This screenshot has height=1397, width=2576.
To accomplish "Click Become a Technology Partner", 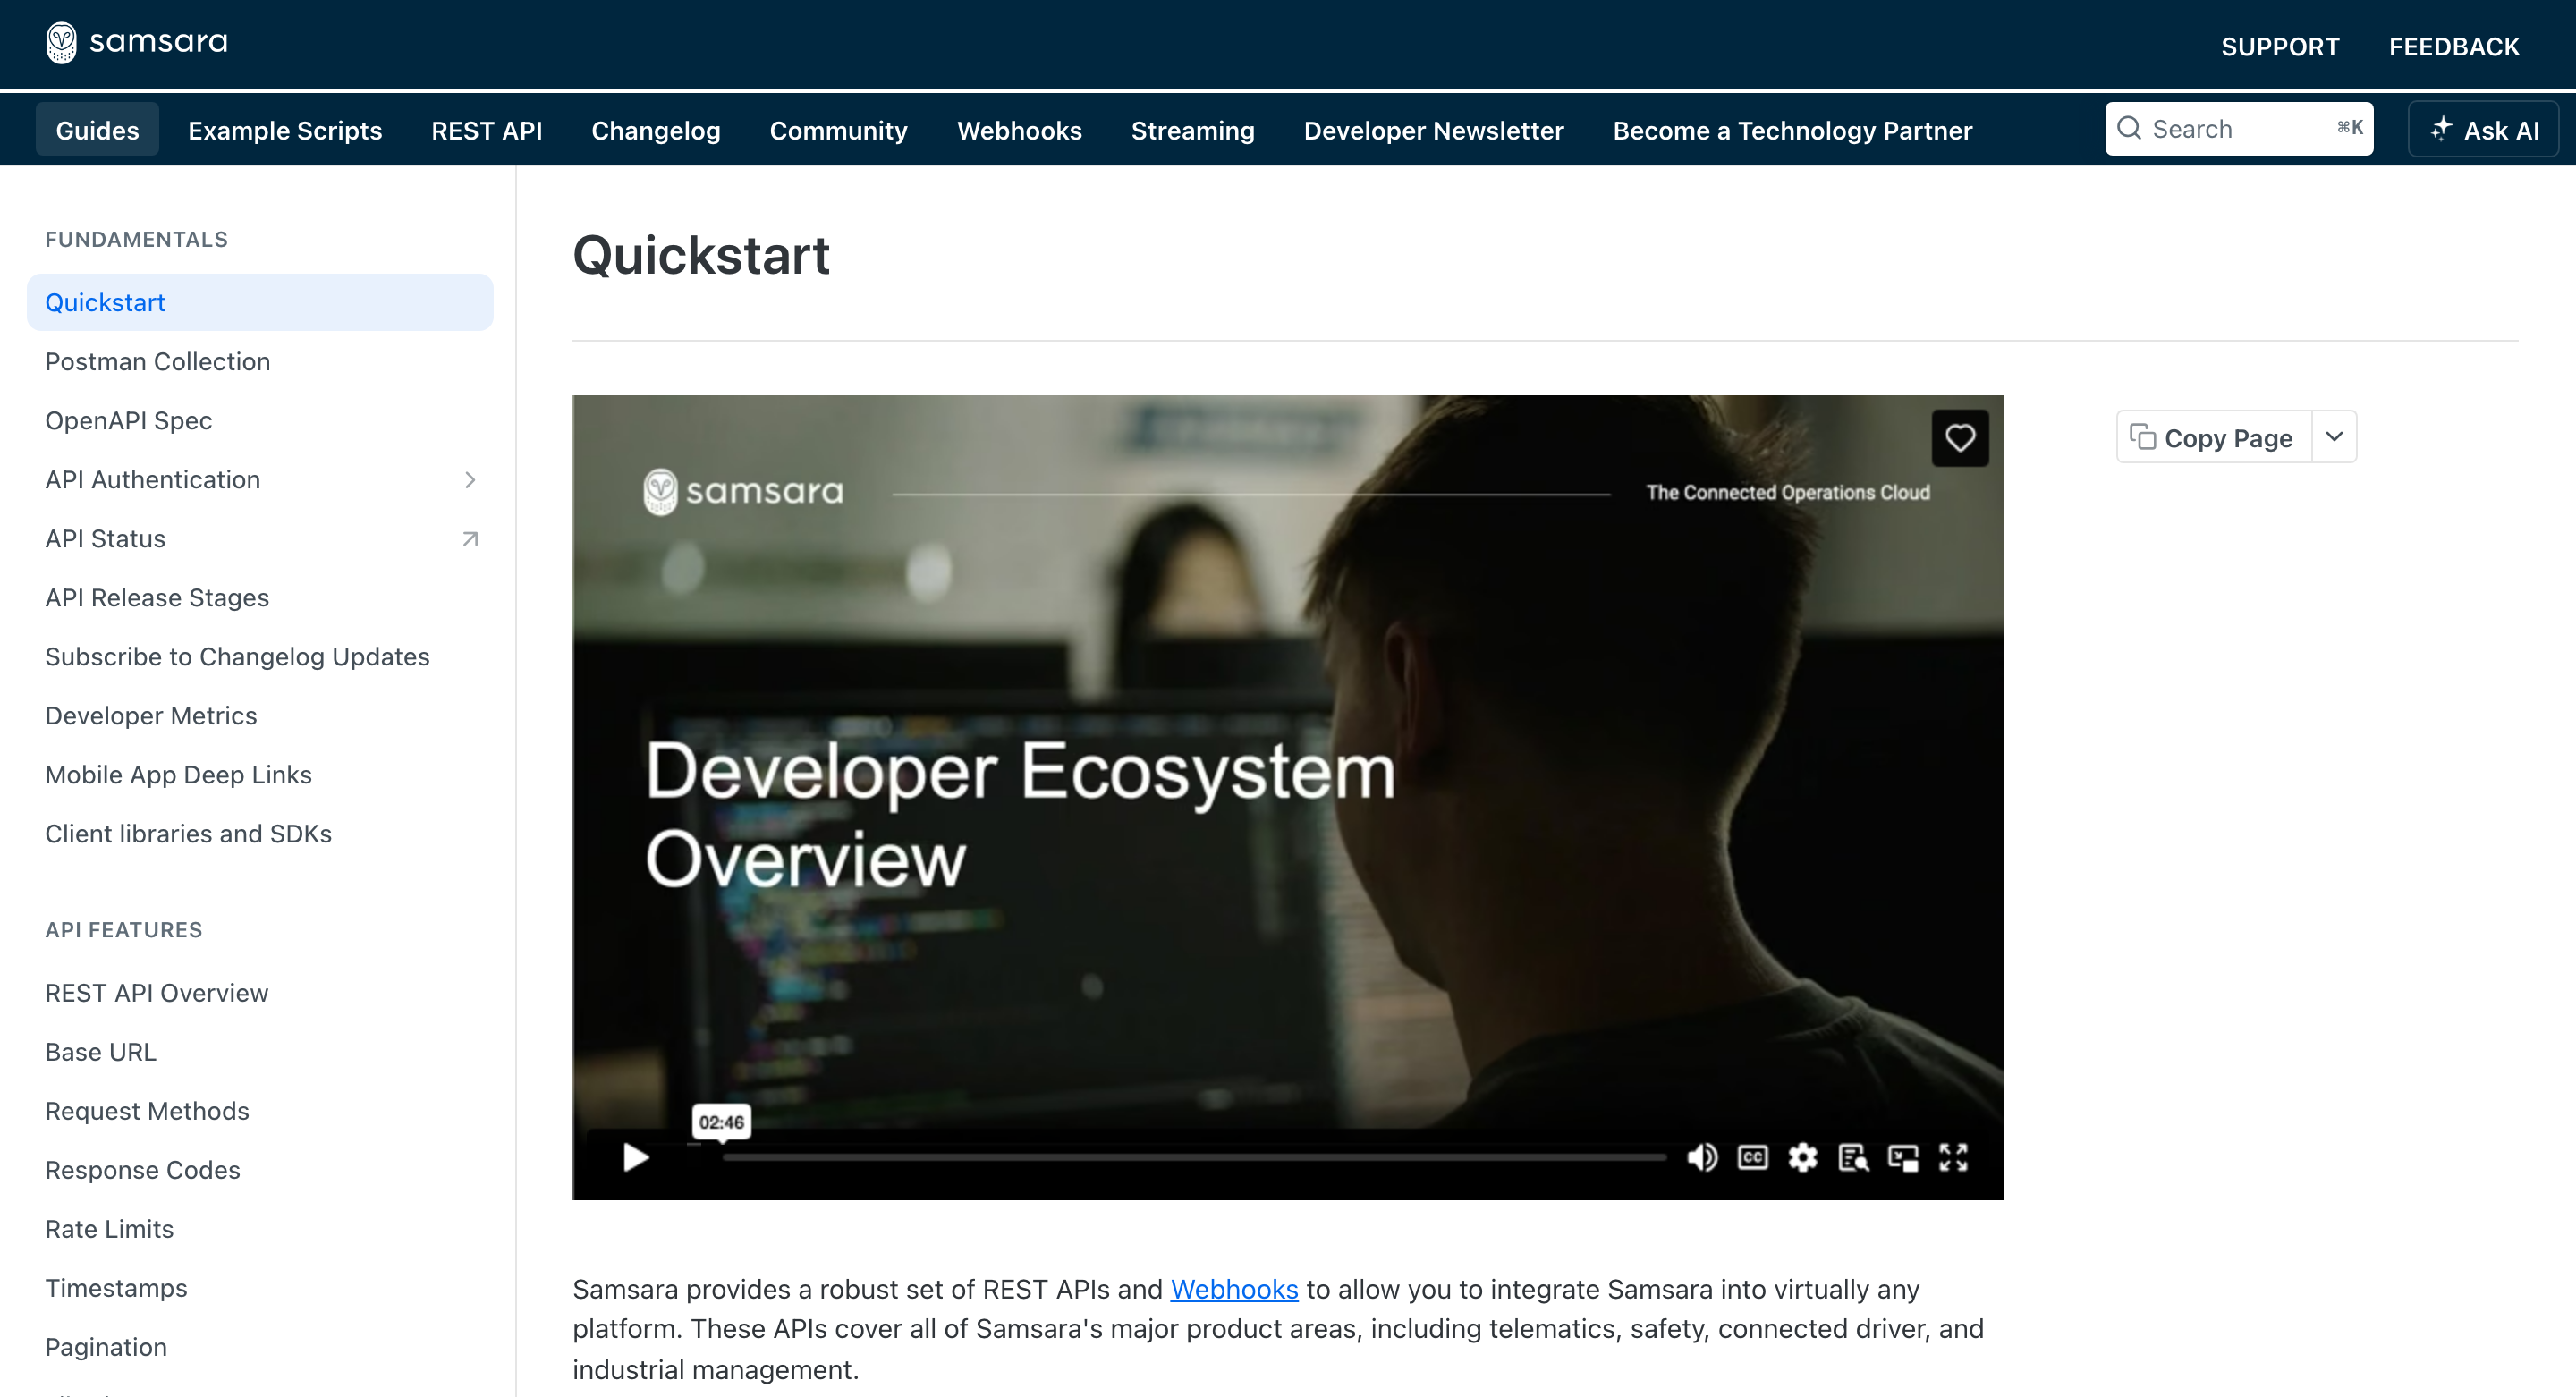I will (x=1793, y=130).
